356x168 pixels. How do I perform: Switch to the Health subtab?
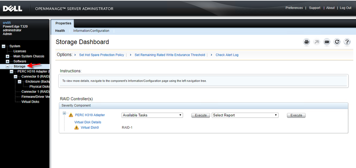click(x=60, y=31)
